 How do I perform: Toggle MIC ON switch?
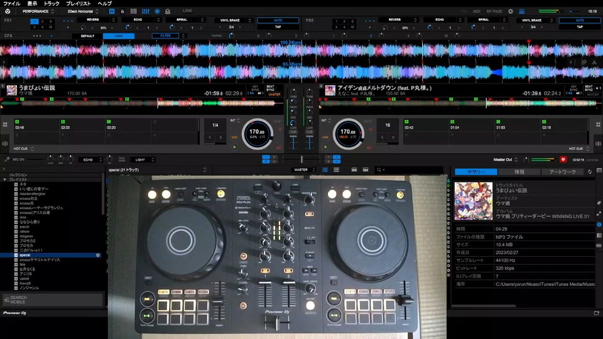18,159
